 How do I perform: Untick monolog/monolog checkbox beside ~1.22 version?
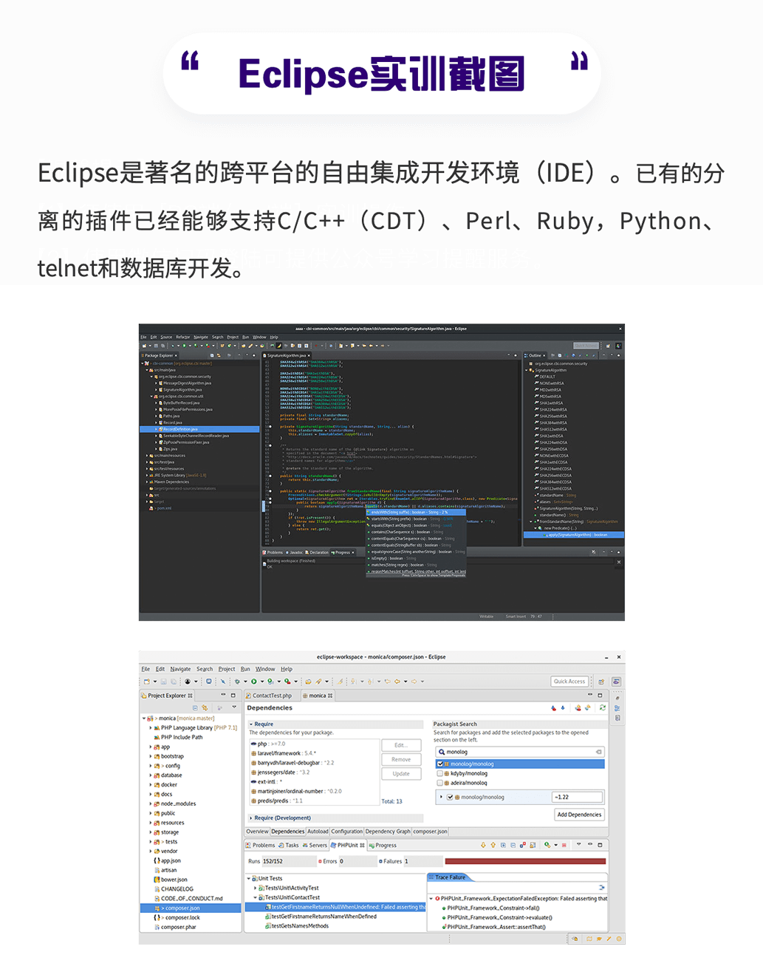pos(450,797)
